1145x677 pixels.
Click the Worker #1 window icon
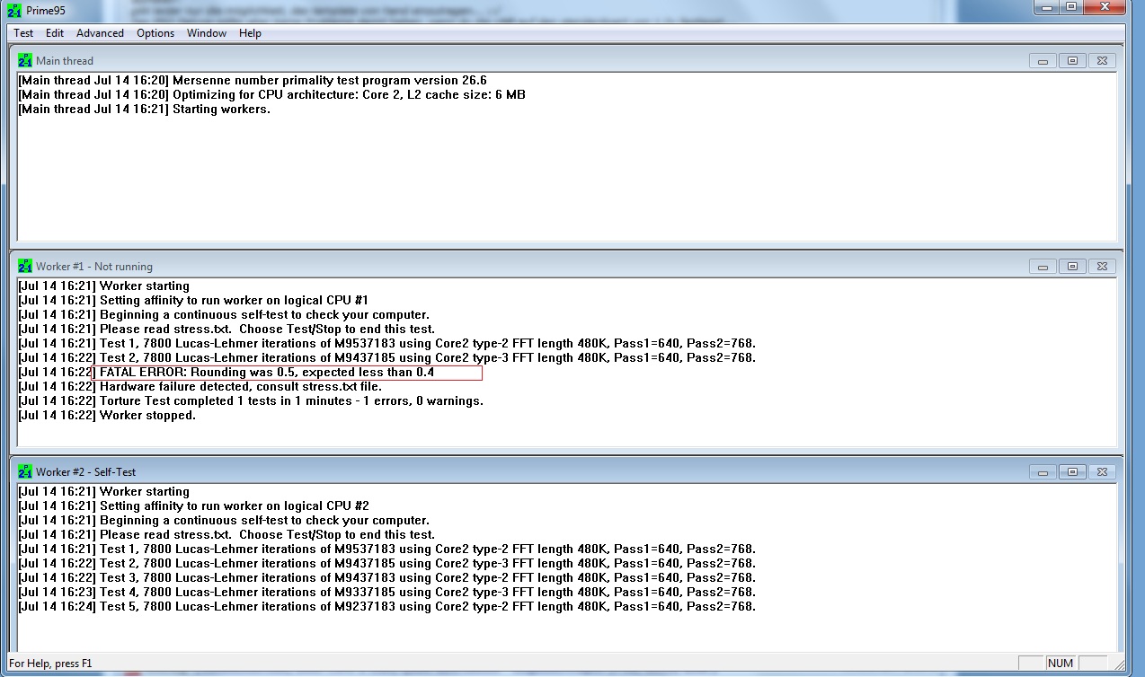[25, 267]
